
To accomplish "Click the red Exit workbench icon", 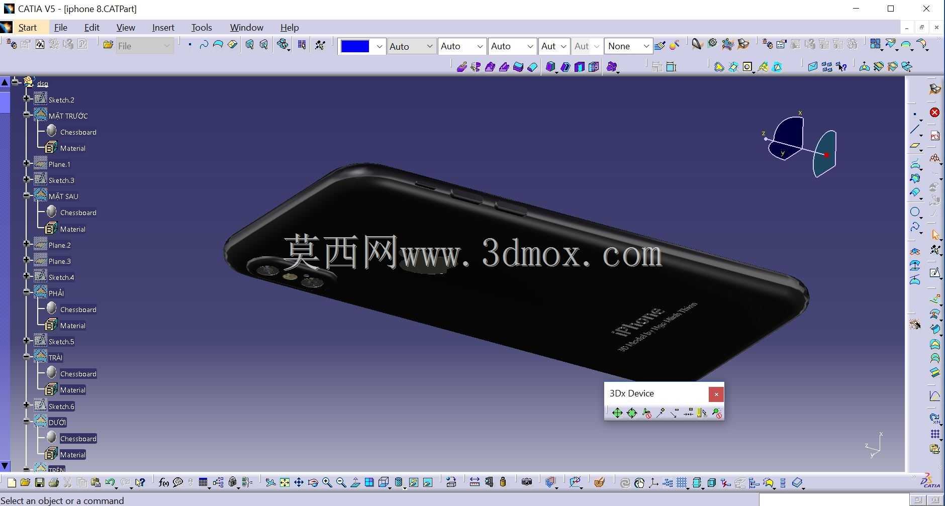I will coord(934,112).
